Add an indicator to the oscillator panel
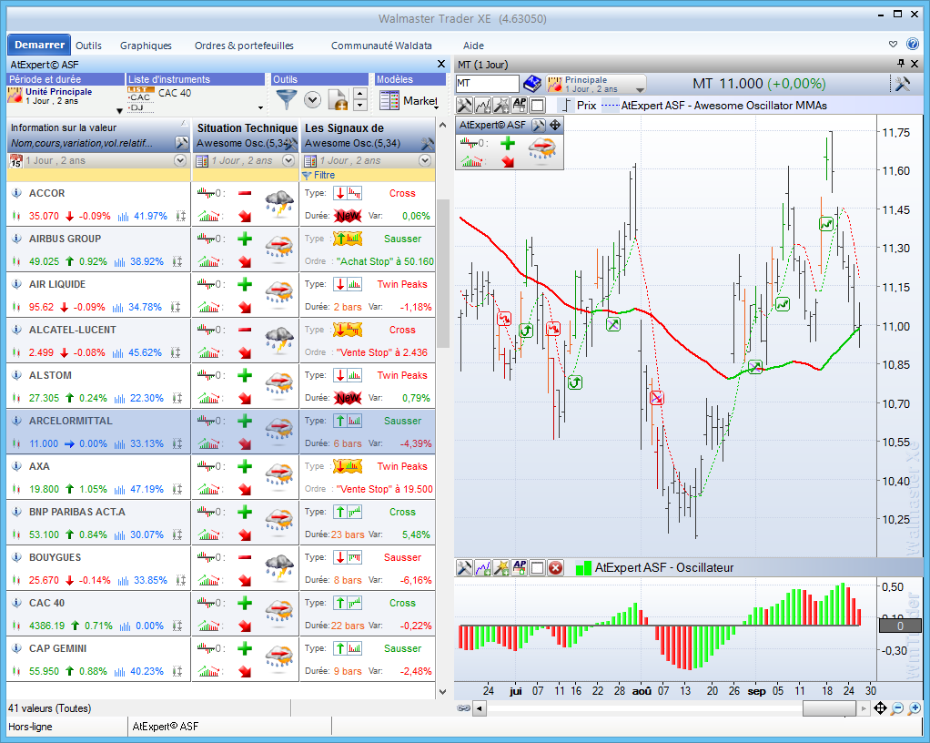930x743 pixels. [x=483, y=568]
